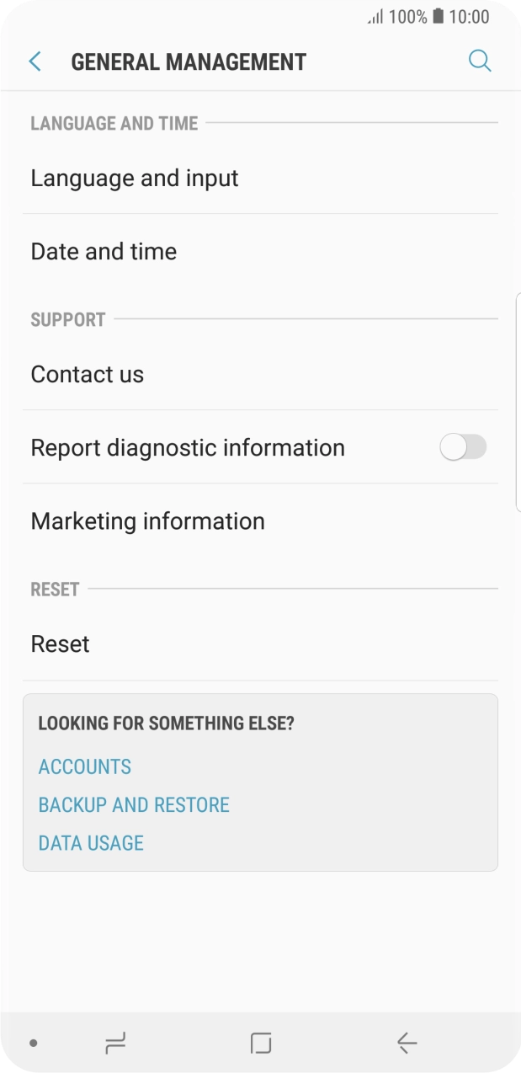521x1073 pixels.
Task: Go to Data usage link
Action: tap(91, 842)
